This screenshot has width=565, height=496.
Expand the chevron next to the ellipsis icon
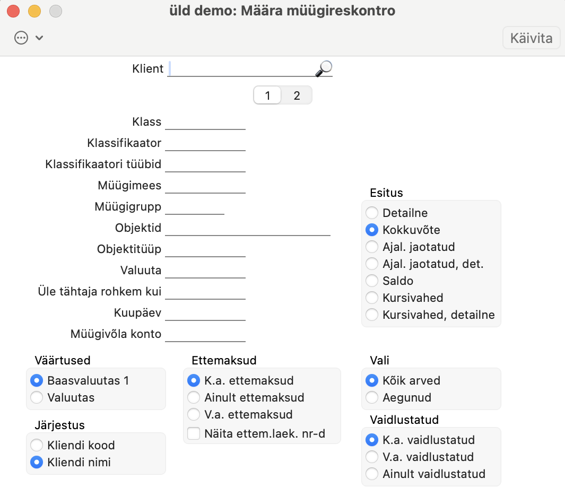click(x=39, y=38)
